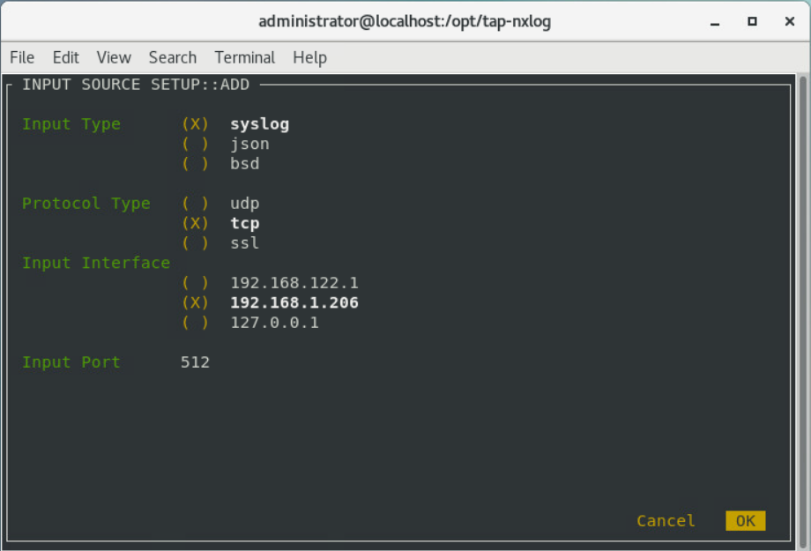
Task: Open the File menu
Action: pos(22,57)
